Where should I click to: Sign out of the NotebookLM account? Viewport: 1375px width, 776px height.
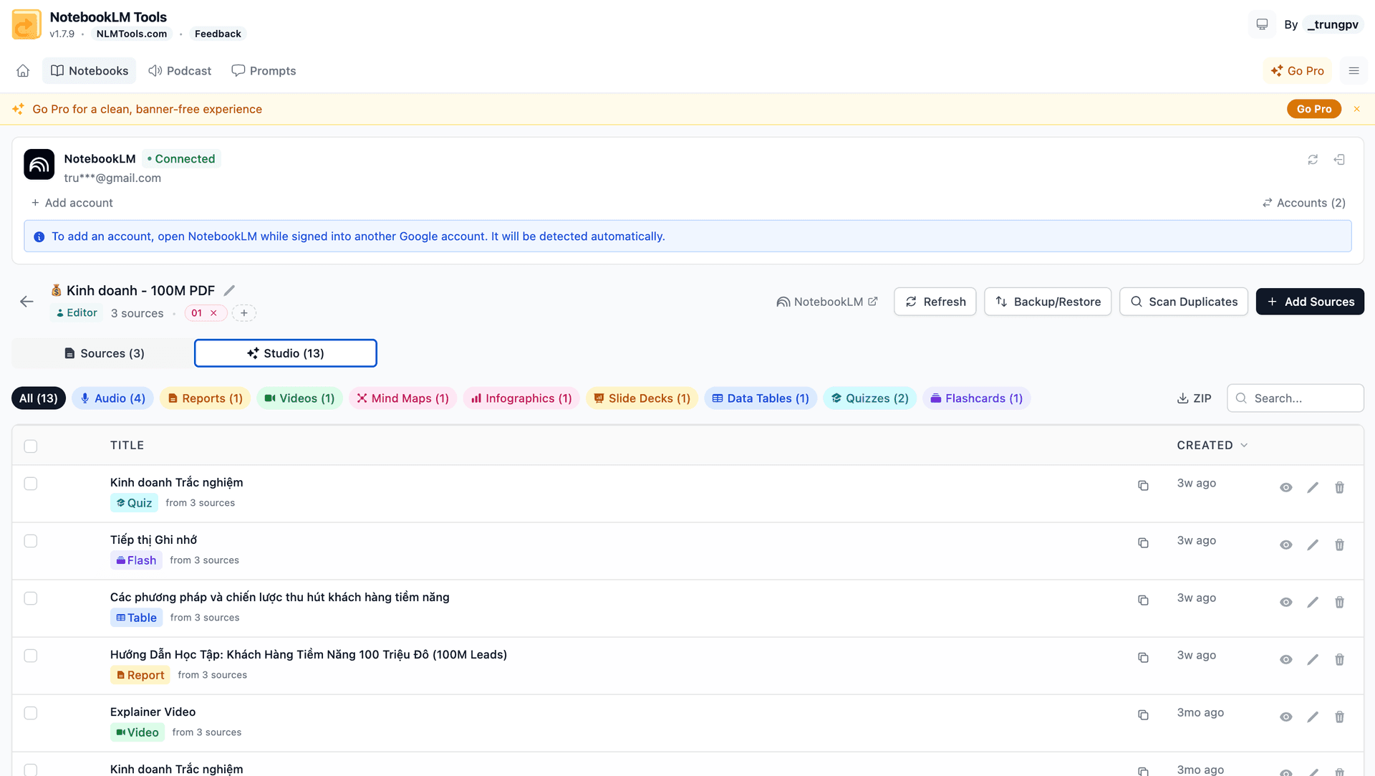tap(1340, 159)
